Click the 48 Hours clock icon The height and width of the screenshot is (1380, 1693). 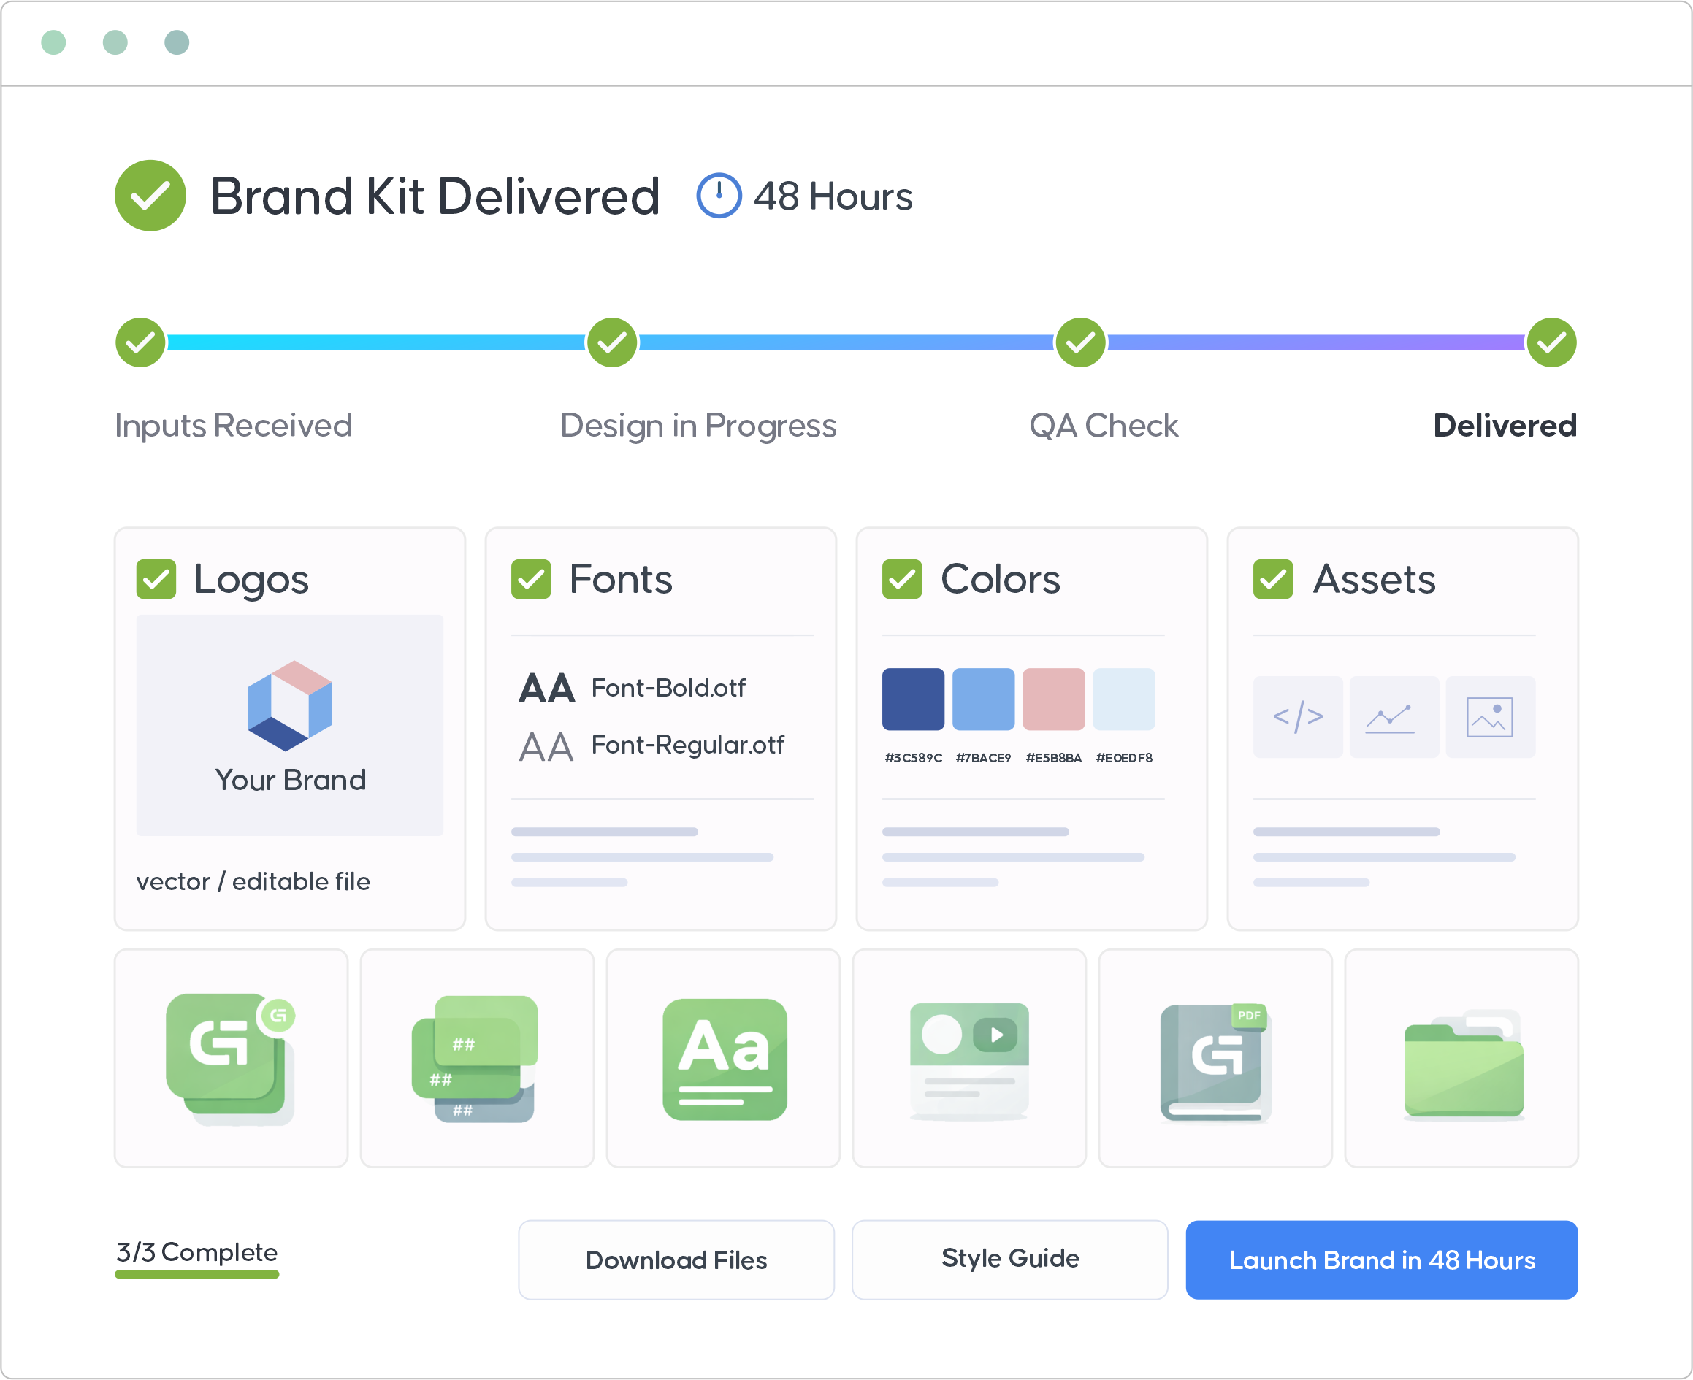[718, 196]
